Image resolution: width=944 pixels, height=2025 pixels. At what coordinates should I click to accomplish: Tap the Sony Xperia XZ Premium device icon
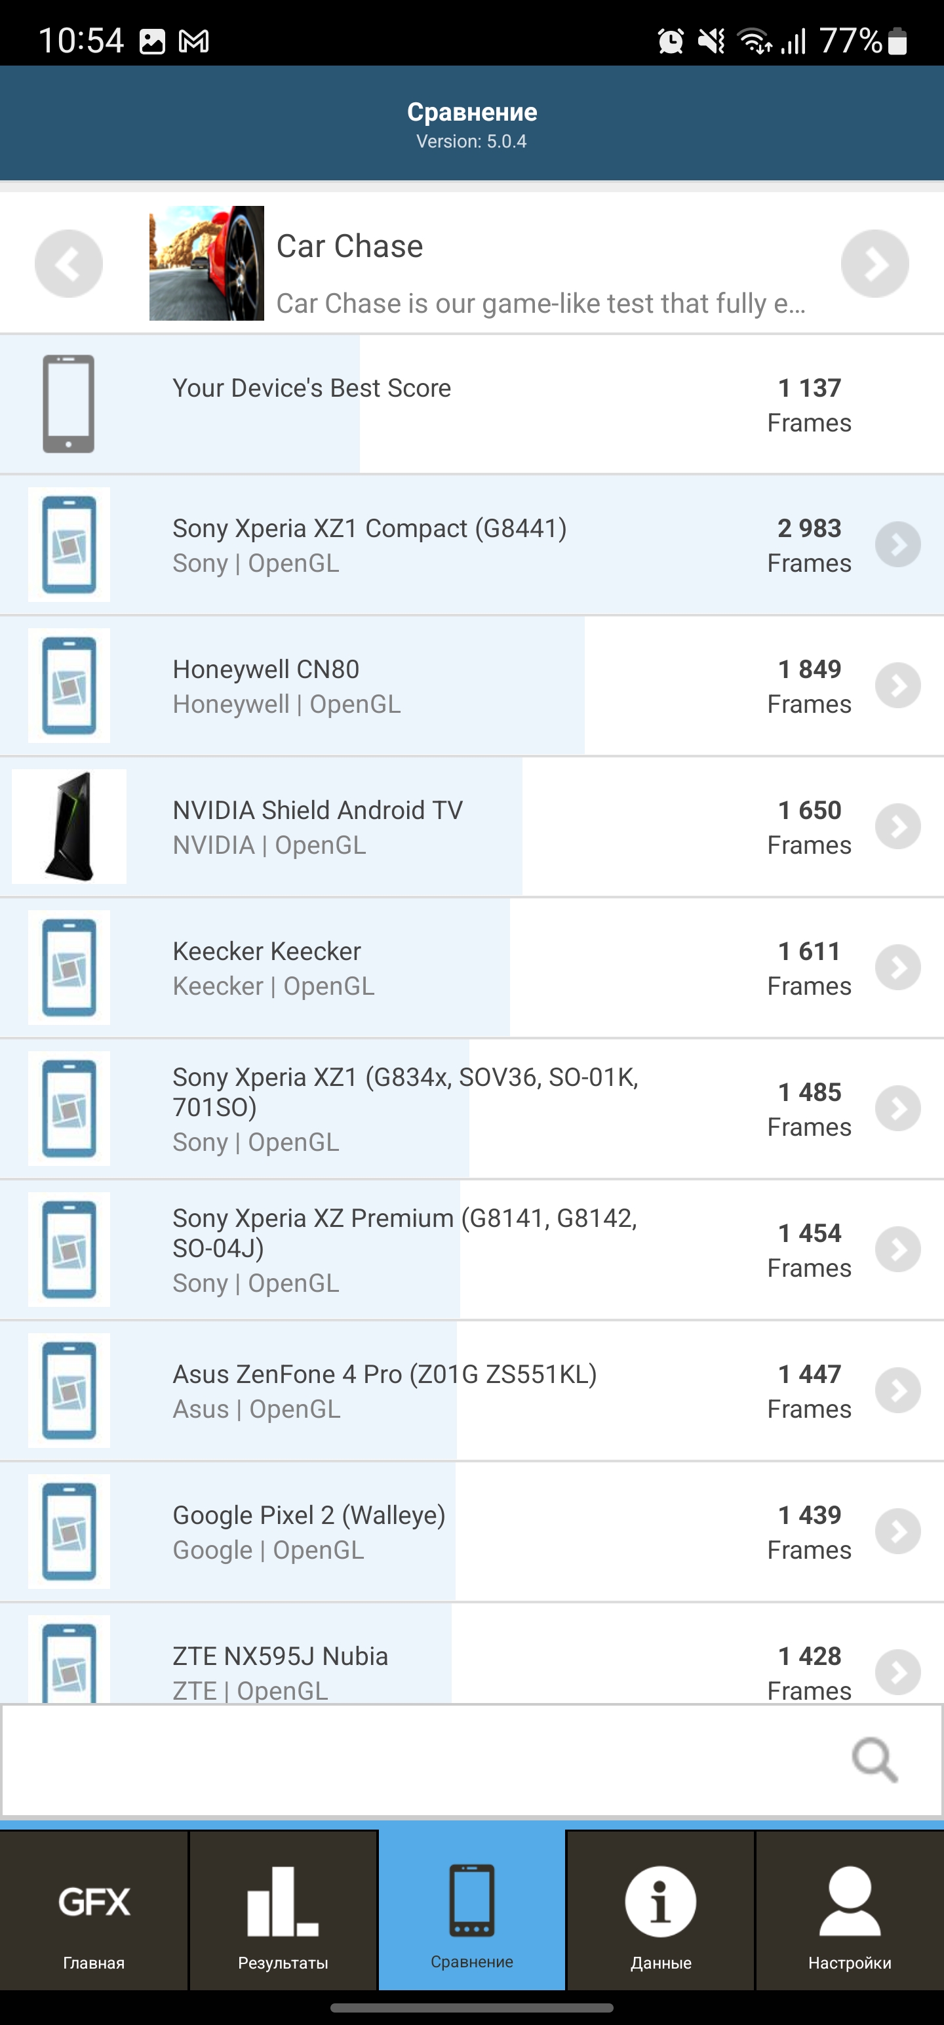69,1249
